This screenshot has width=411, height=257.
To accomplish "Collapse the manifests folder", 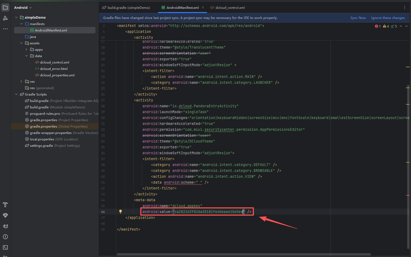I will pyautogui.click(x=21, y=24).
